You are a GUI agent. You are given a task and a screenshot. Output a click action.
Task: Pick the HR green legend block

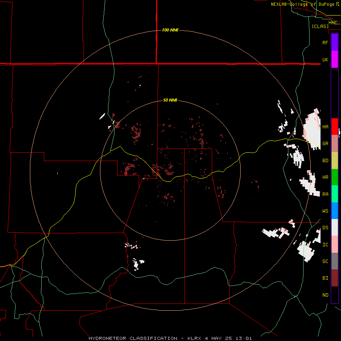tap(335, 177)
